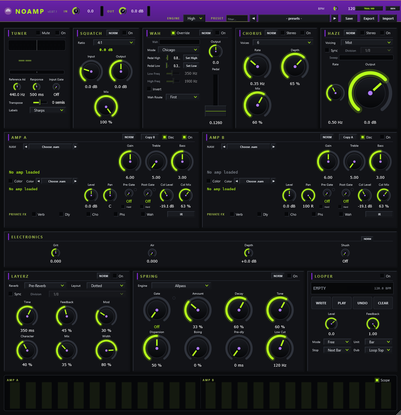This screenshot has width=401, height=415.
Task: Click the SKIN button
Action: coord(393,8)
